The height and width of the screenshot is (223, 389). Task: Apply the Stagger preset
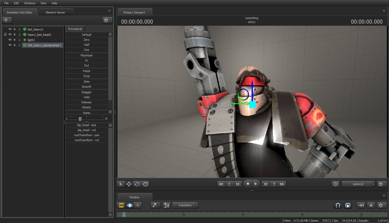click(x=87, y=92)
